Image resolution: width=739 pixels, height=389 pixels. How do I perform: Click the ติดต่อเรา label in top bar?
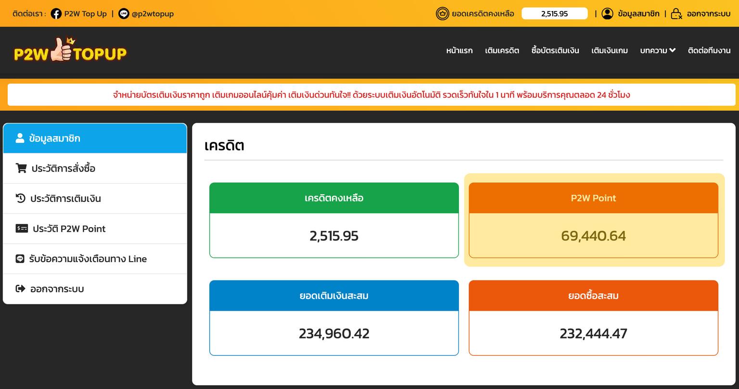[x=29, y=13]
